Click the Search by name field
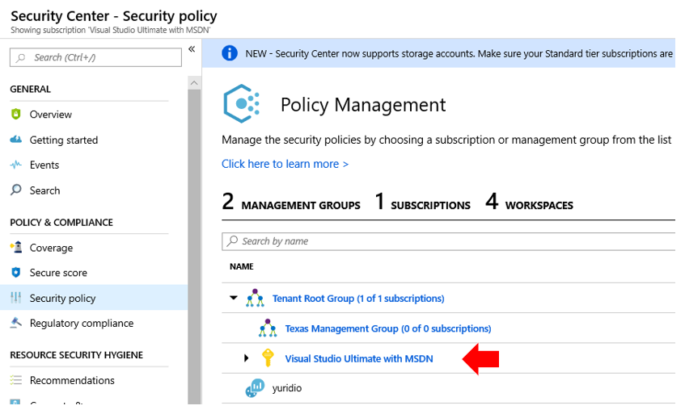The height and width of the screenshot is (414, 685). tap(449, 242)
